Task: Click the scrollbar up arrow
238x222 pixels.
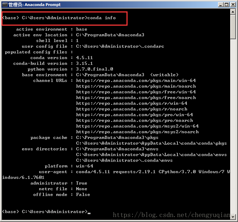Action: (233, 12)
